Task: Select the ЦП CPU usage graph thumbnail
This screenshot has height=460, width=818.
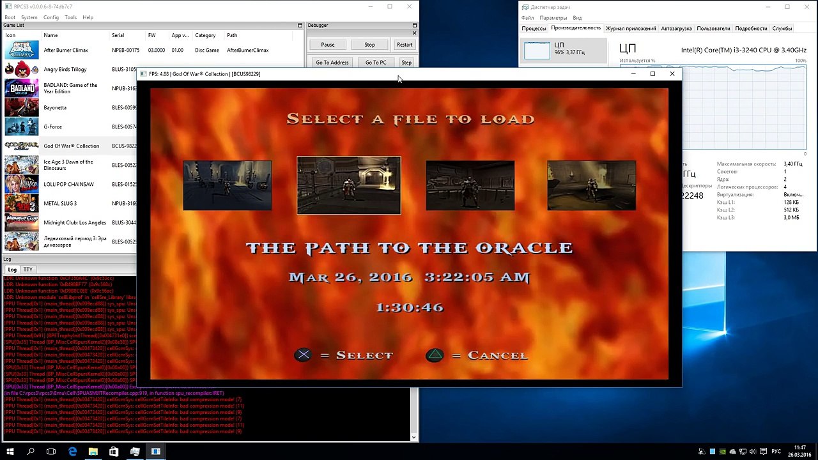Action: click(x=537, y=50)
